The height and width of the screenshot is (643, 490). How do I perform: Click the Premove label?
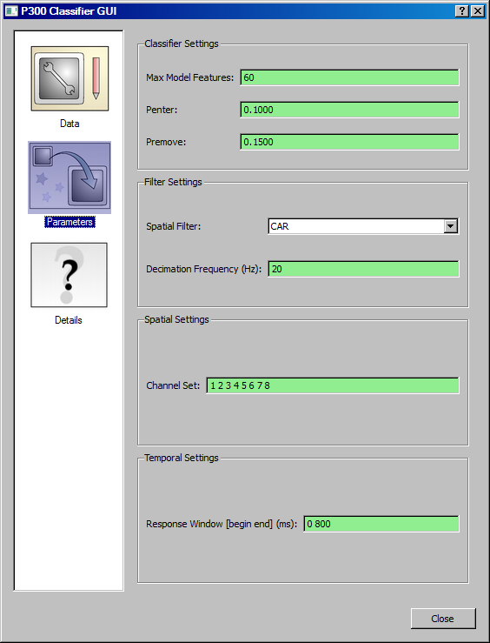[x=166, y=142]
